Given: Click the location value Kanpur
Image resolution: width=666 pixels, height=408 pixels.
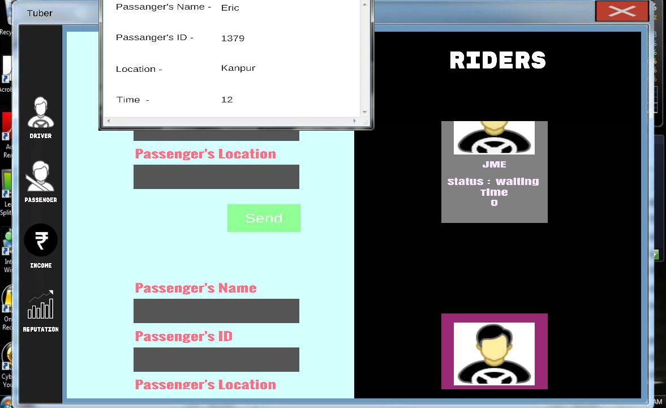Looking at the screenshot, I should 238,68.
